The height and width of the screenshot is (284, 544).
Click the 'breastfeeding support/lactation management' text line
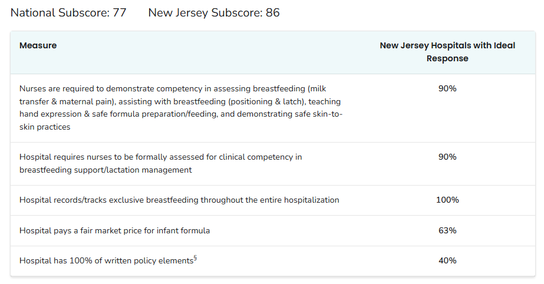105,170
